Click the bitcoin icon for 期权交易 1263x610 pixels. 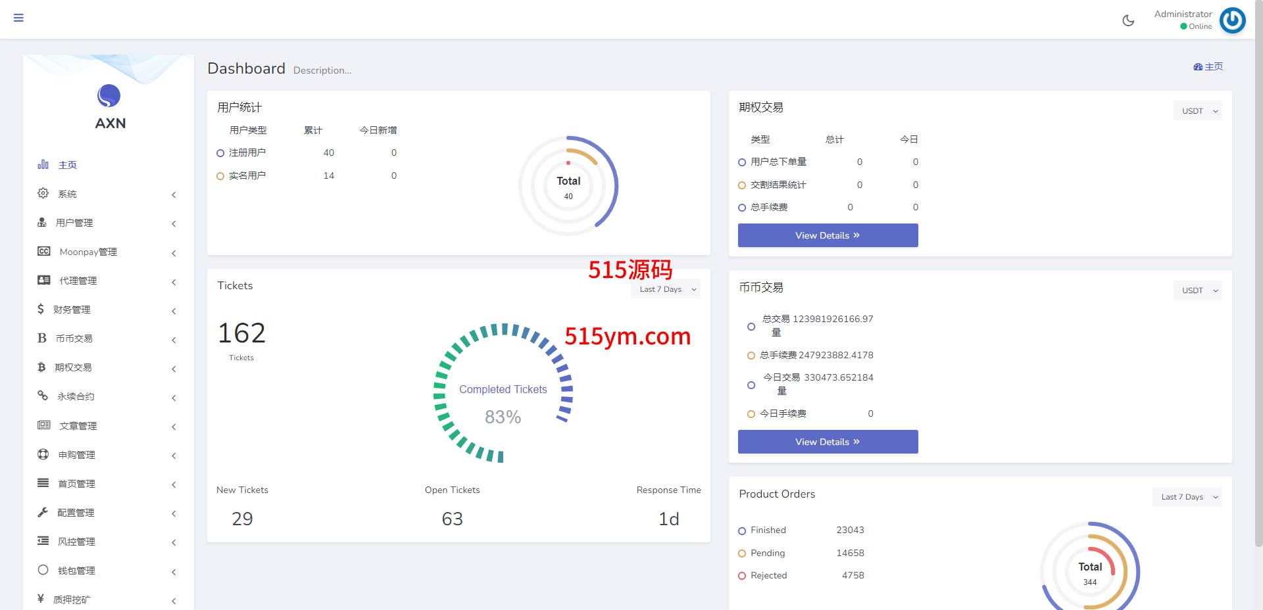click(x=41, y=367)
